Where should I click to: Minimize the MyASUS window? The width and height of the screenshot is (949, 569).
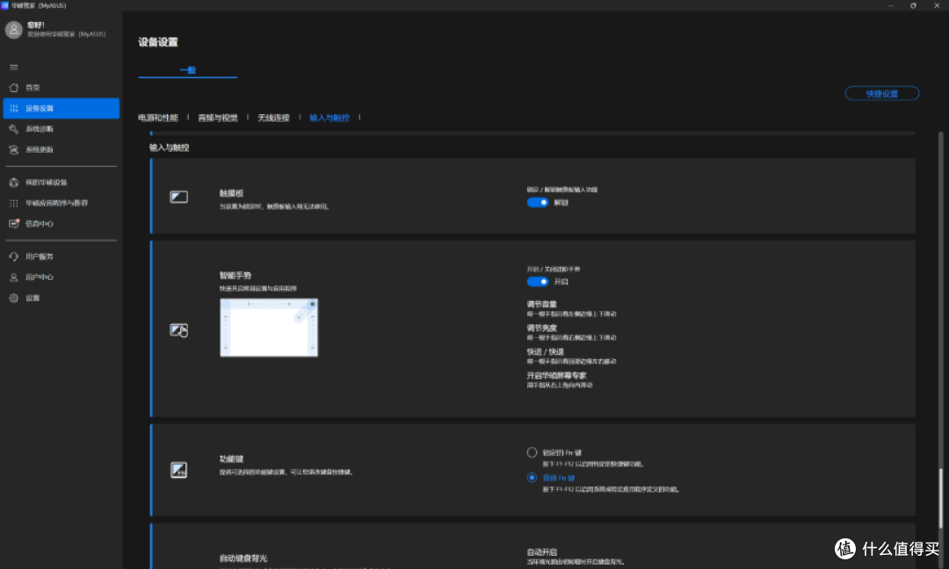pos(891,5)
